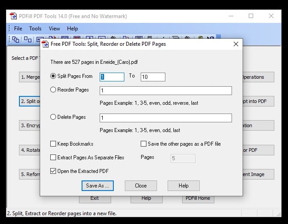This screenshot has height=224, width=288.
Task: Select the Delete Pages option
Action: click(53, 117)
